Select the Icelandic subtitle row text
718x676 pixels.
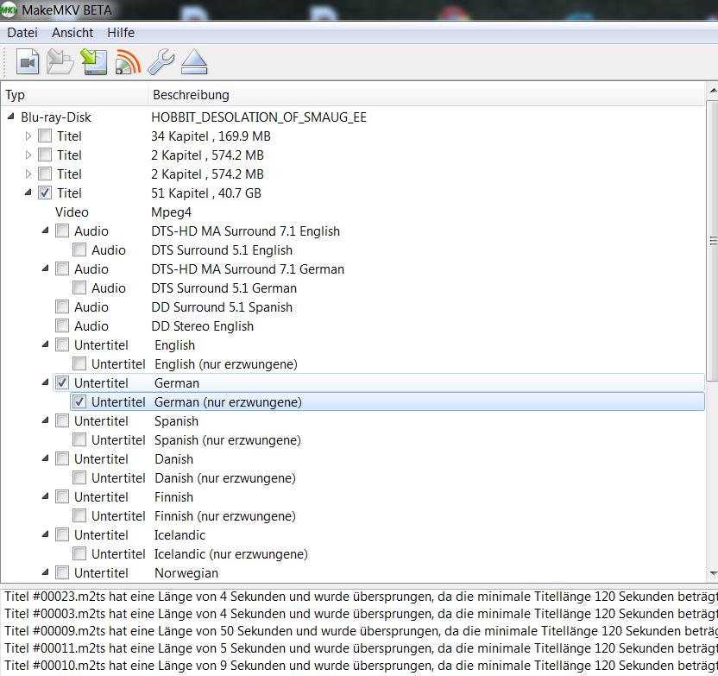[x=179, y=535]
